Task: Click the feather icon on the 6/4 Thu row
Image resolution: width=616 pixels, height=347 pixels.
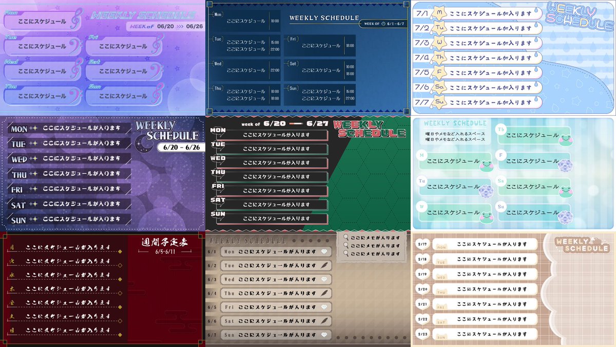Action: click(x=324, y=293)
